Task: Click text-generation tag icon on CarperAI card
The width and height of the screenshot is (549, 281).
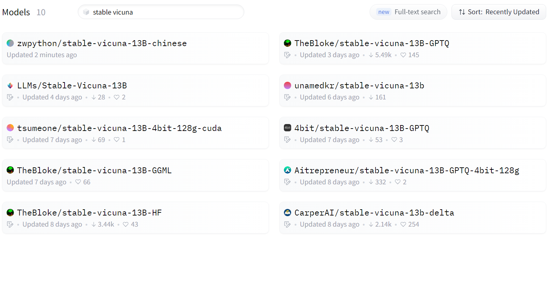Action: click(287, 225)
